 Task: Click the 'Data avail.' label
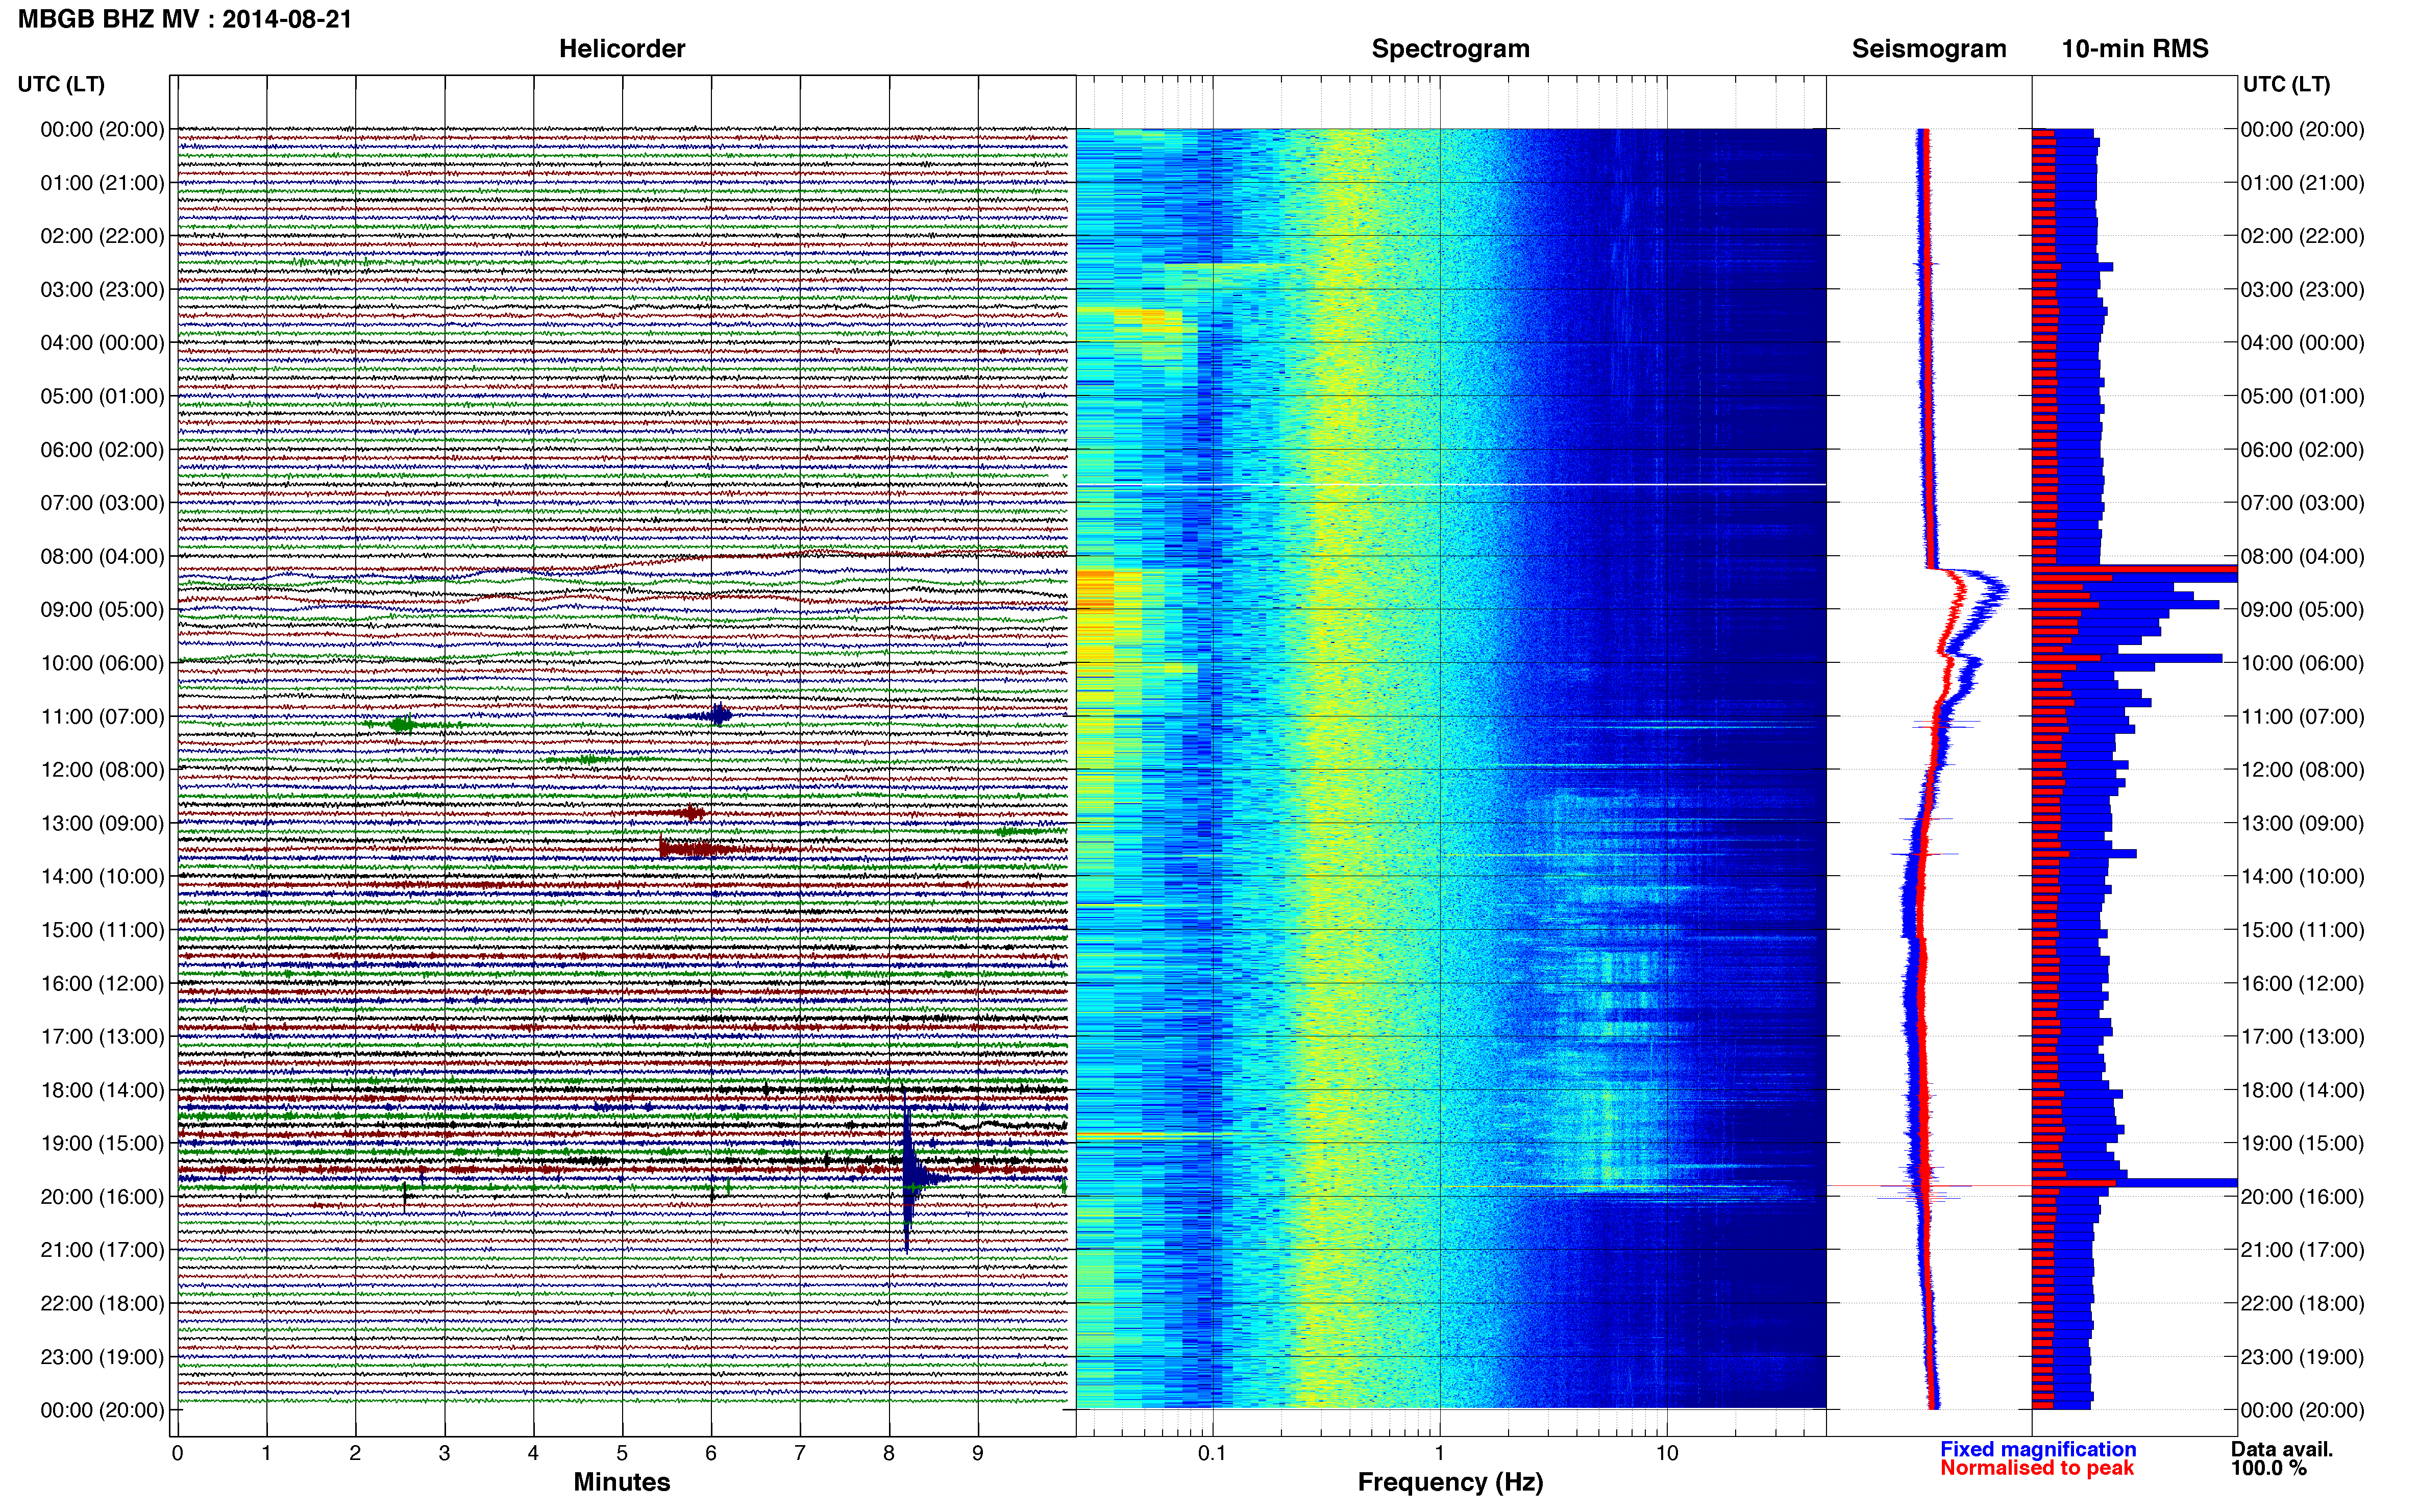point(2282,1449)
